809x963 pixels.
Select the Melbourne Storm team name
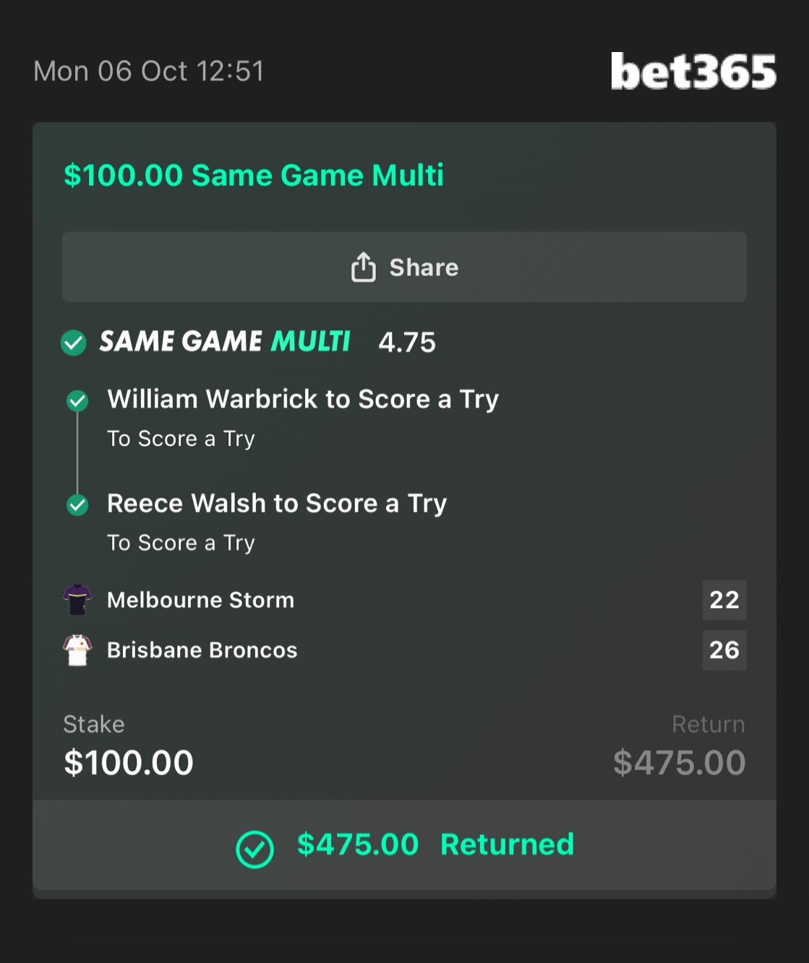pos(200,600)
